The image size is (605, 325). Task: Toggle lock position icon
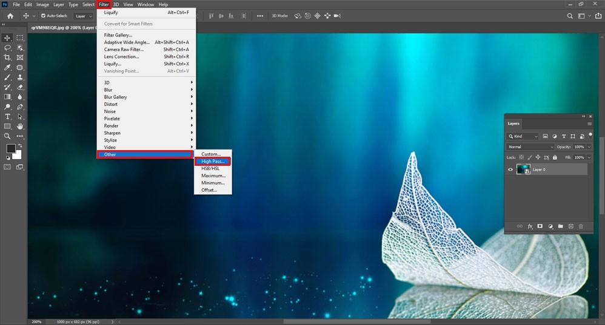(538, 157)
